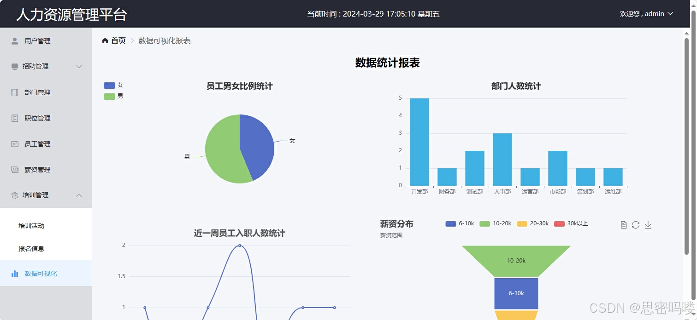Screen dimensions: 697x320
Task: Click peak point of weekly hires line
Action: click(x=240, y=246)
